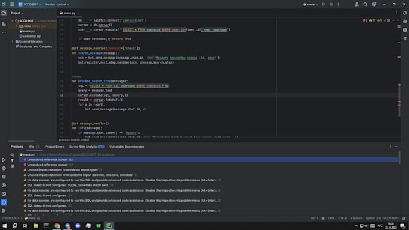Open the Terminal tool window

(4, 194)
